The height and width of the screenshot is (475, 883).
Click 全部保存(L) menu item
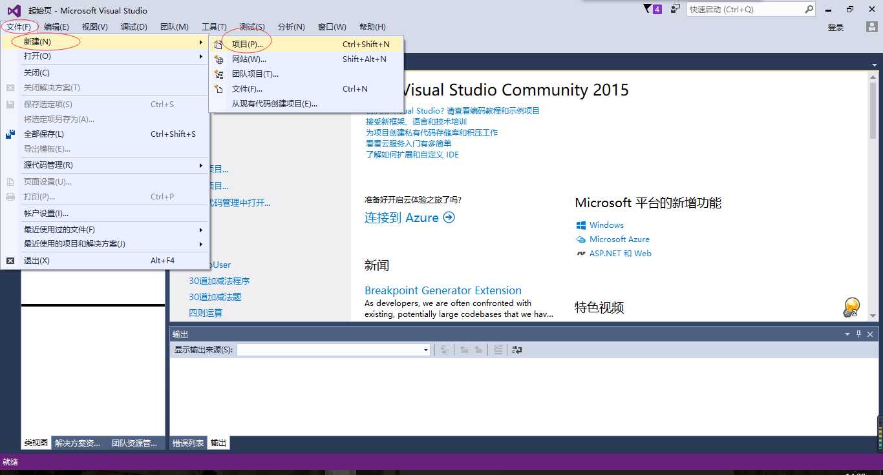tap(105, 134)
